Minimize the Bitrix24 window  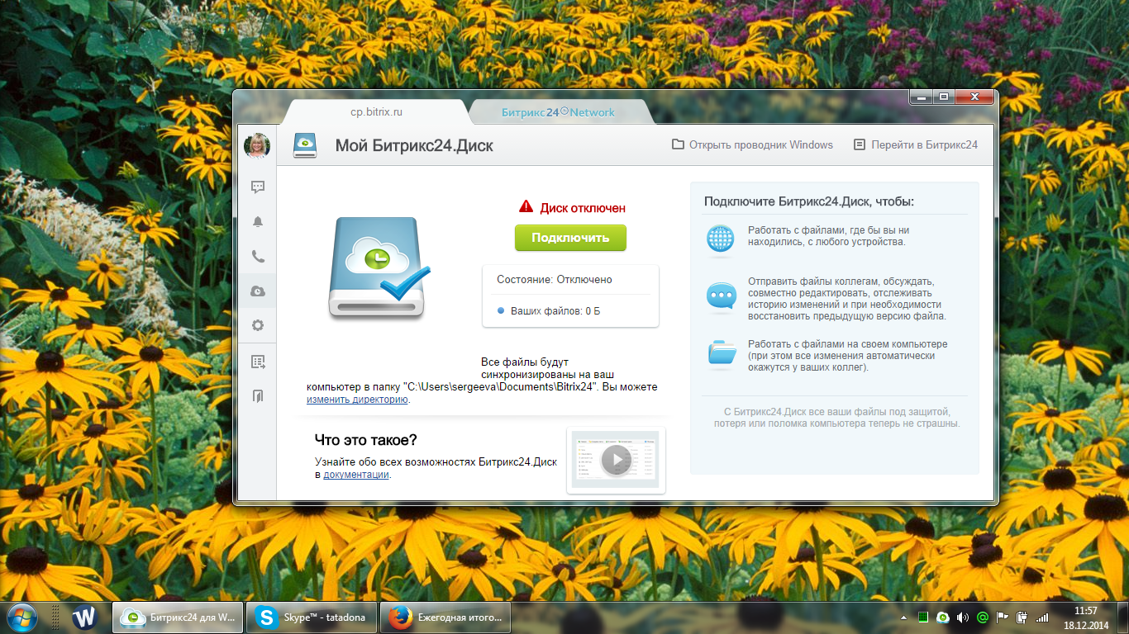pos(922,97)
